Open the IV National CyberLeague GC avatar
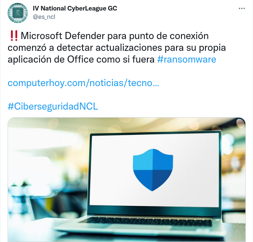This screenshot has height=242, width=253. pyautogui.click(x=18, y=13)
